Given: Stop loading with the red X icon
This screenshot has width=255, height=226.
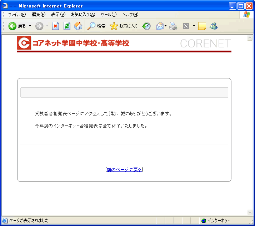Looking at the screenshot, I should point(55,26).
